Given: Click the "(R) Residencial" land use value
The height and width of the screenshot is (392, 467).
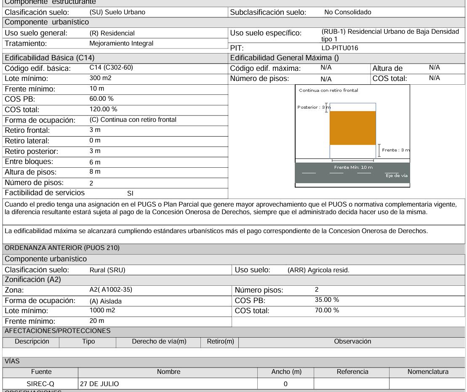Looking at the screenshot, I should click(112, 33).
